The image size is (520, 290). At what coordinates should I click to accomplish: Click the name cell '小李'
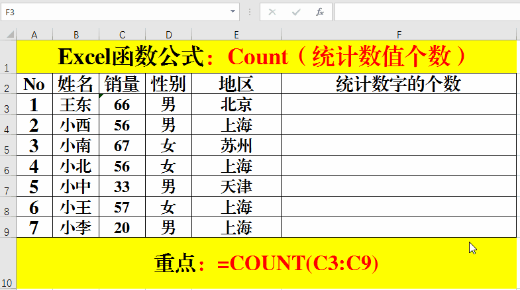click(x=76, y=227)
